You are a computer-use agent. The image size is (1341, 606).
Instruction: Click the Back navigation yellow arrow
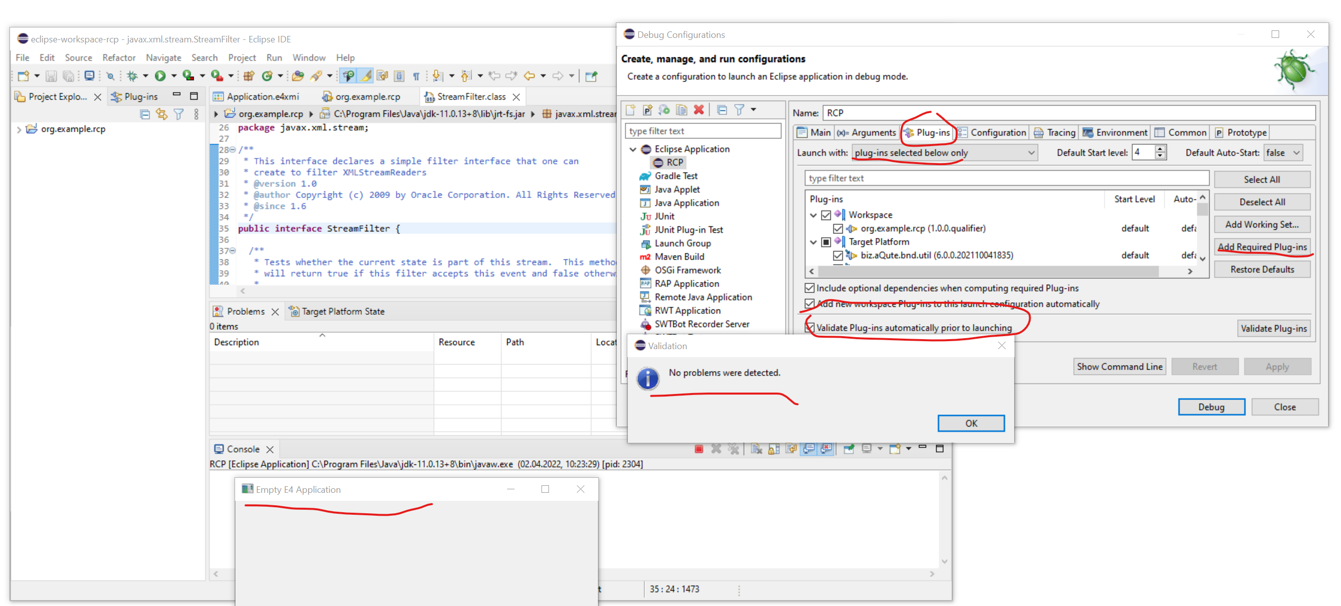pyautogui.click(x=530, y=76)
